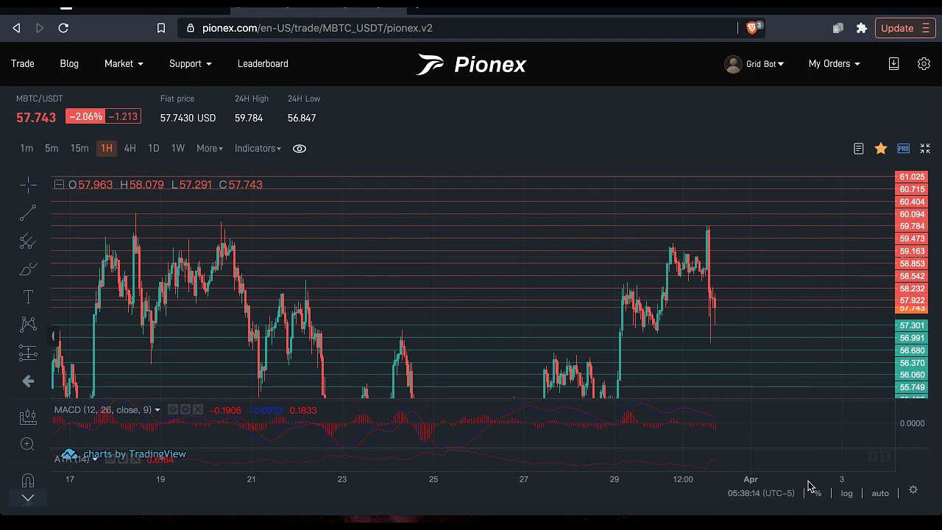The image size is (942, 530).
Task: Exit fullscreen chart with collapse arrows
Action: point(925,149)
